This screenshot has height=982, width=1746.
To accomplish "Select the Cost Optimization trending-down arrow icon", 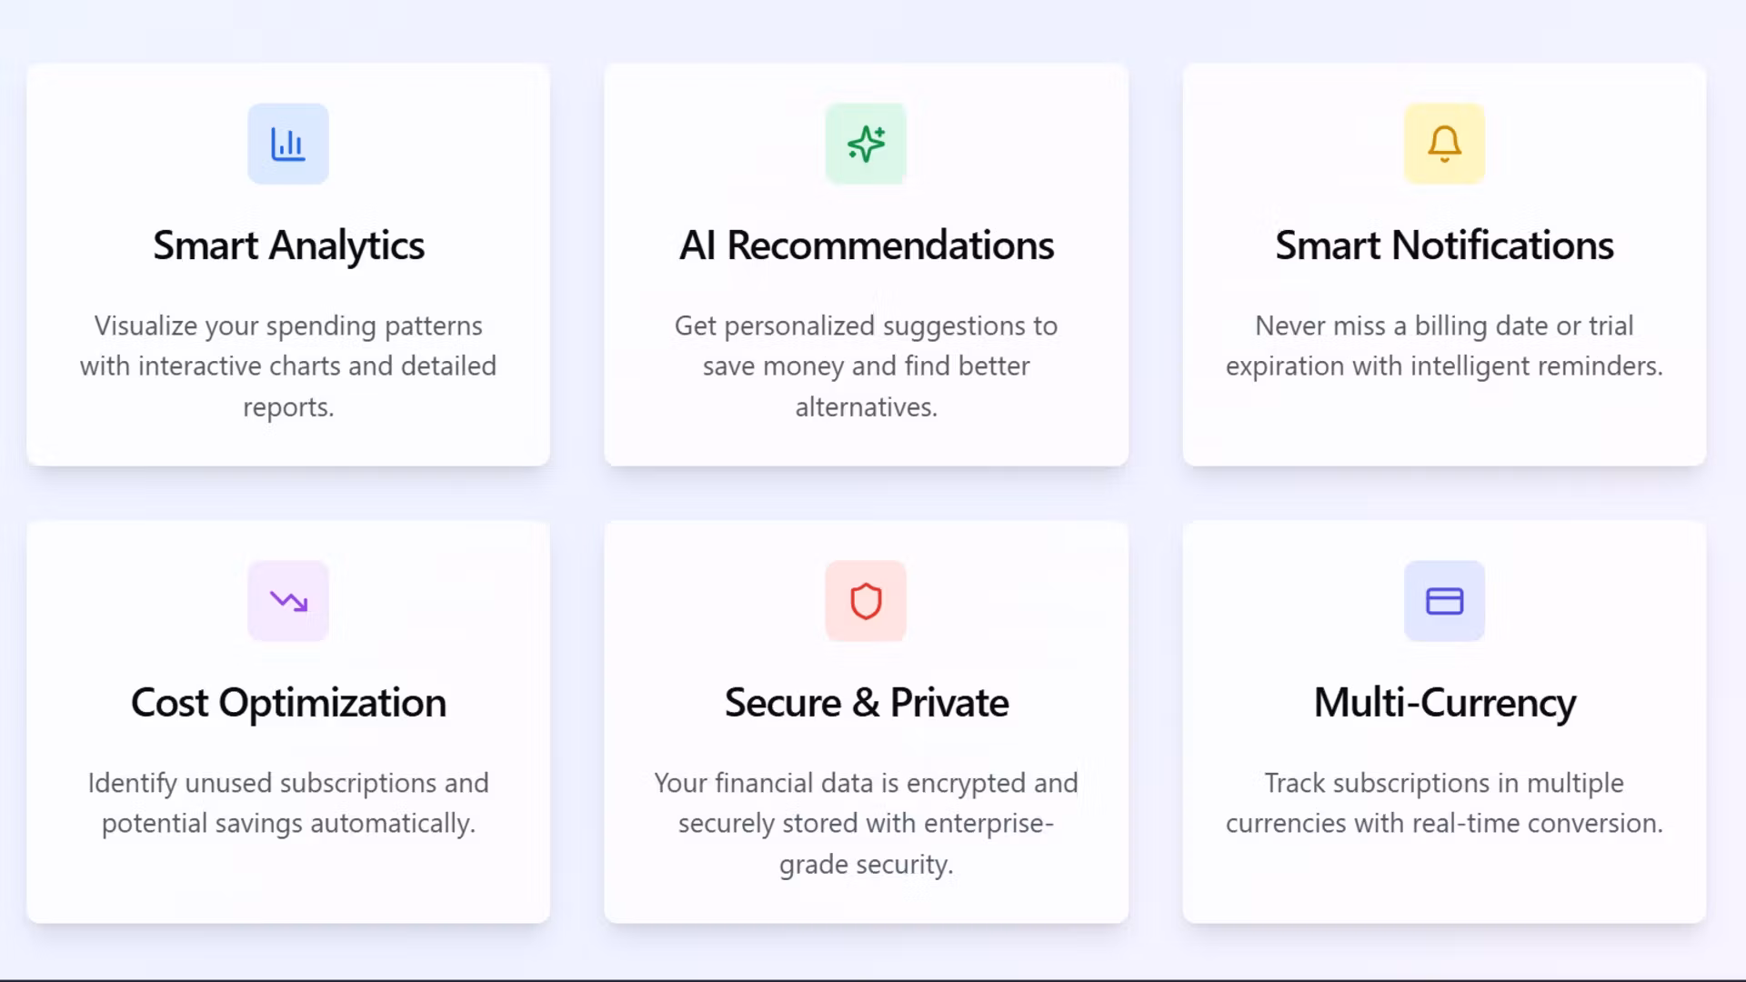I will (288, 601).
